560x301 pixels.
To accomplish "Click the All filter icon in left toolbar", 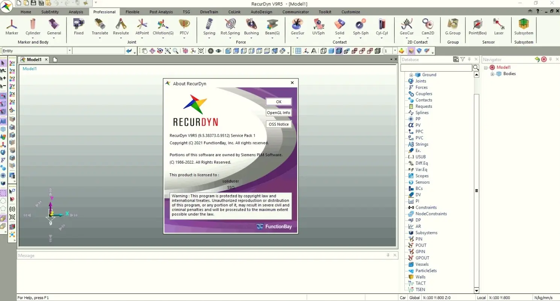I will pos(3,121).
